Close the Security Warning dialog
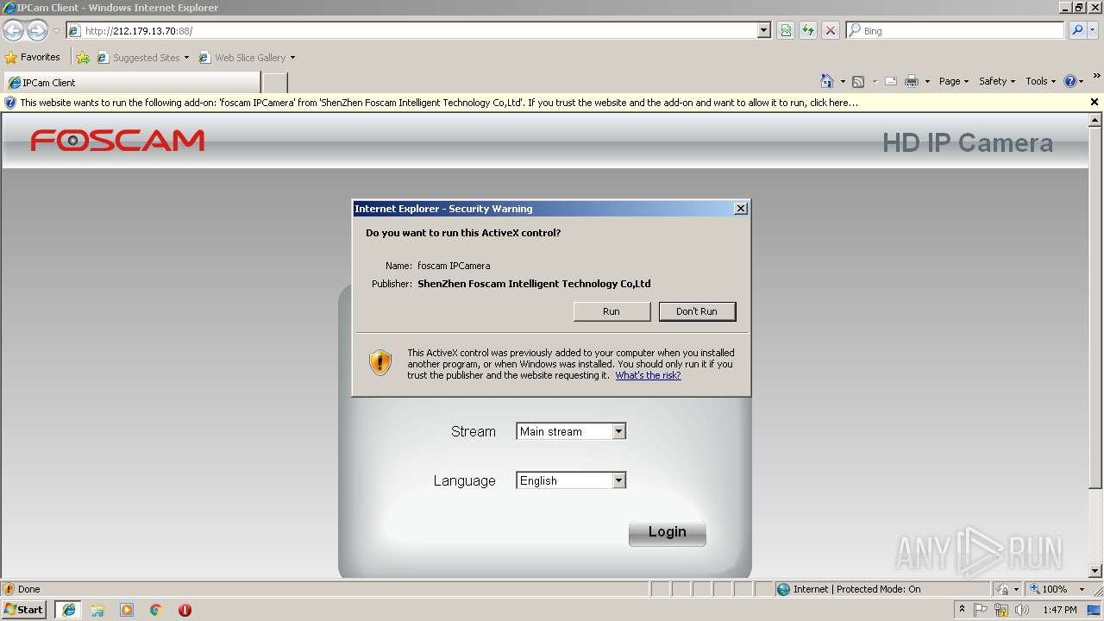Image resolution: width=1104 pixels, height=621 pixels. [x=740, y=209]
